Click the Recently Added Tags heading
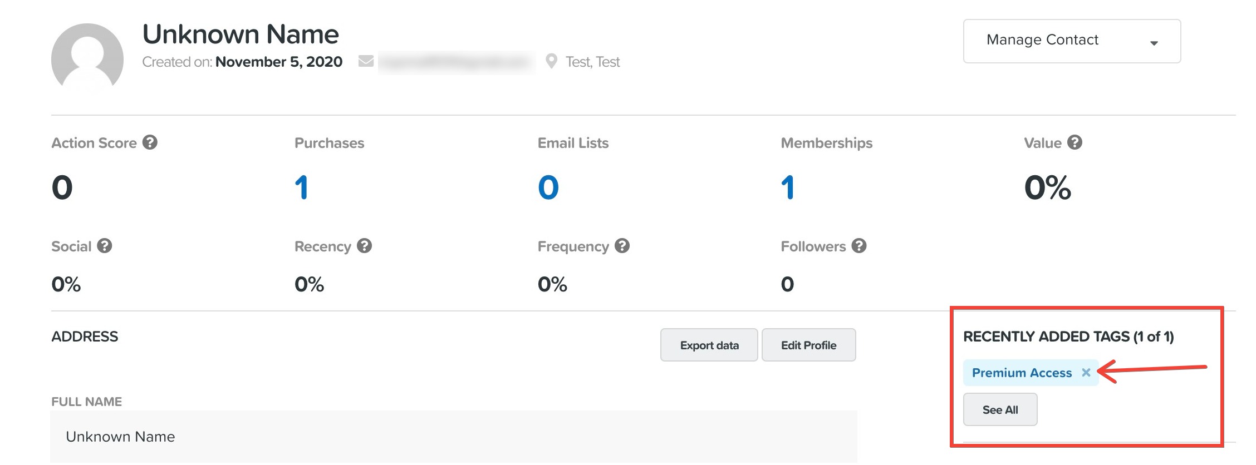The image size is (1256, 465). coord(1068,337)
